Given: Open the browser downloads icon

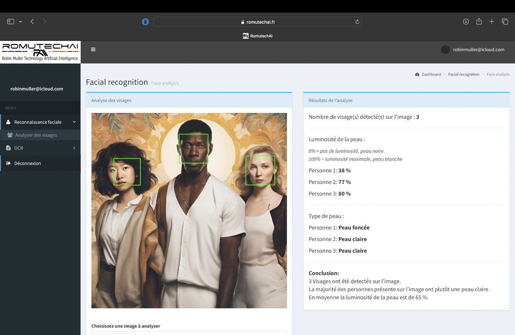Looking at the screenshot, I should 466,22.
